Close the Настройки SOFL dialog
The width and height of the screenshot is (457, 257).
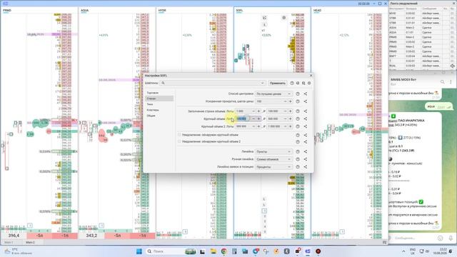[311, 76]
